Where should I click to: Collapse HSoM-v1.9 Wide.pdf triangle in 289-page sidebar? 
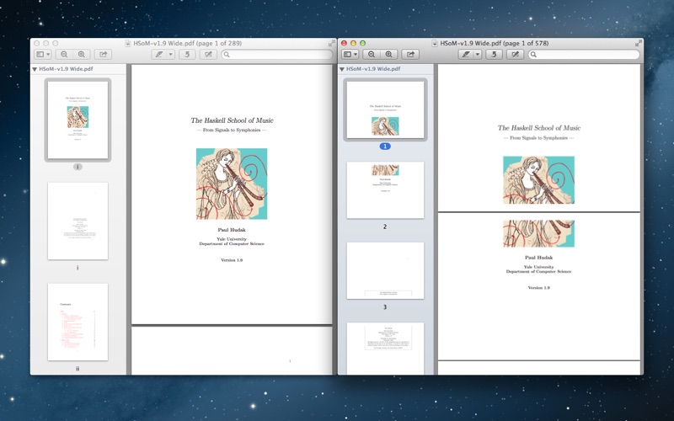(35, 69)
